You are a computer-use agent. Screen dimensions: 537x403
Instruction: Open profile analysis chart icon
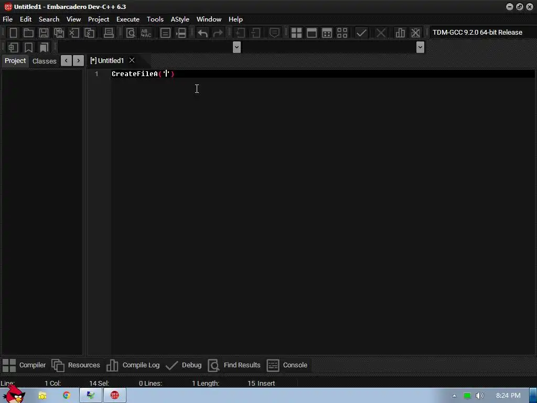[x=400, y=33]
